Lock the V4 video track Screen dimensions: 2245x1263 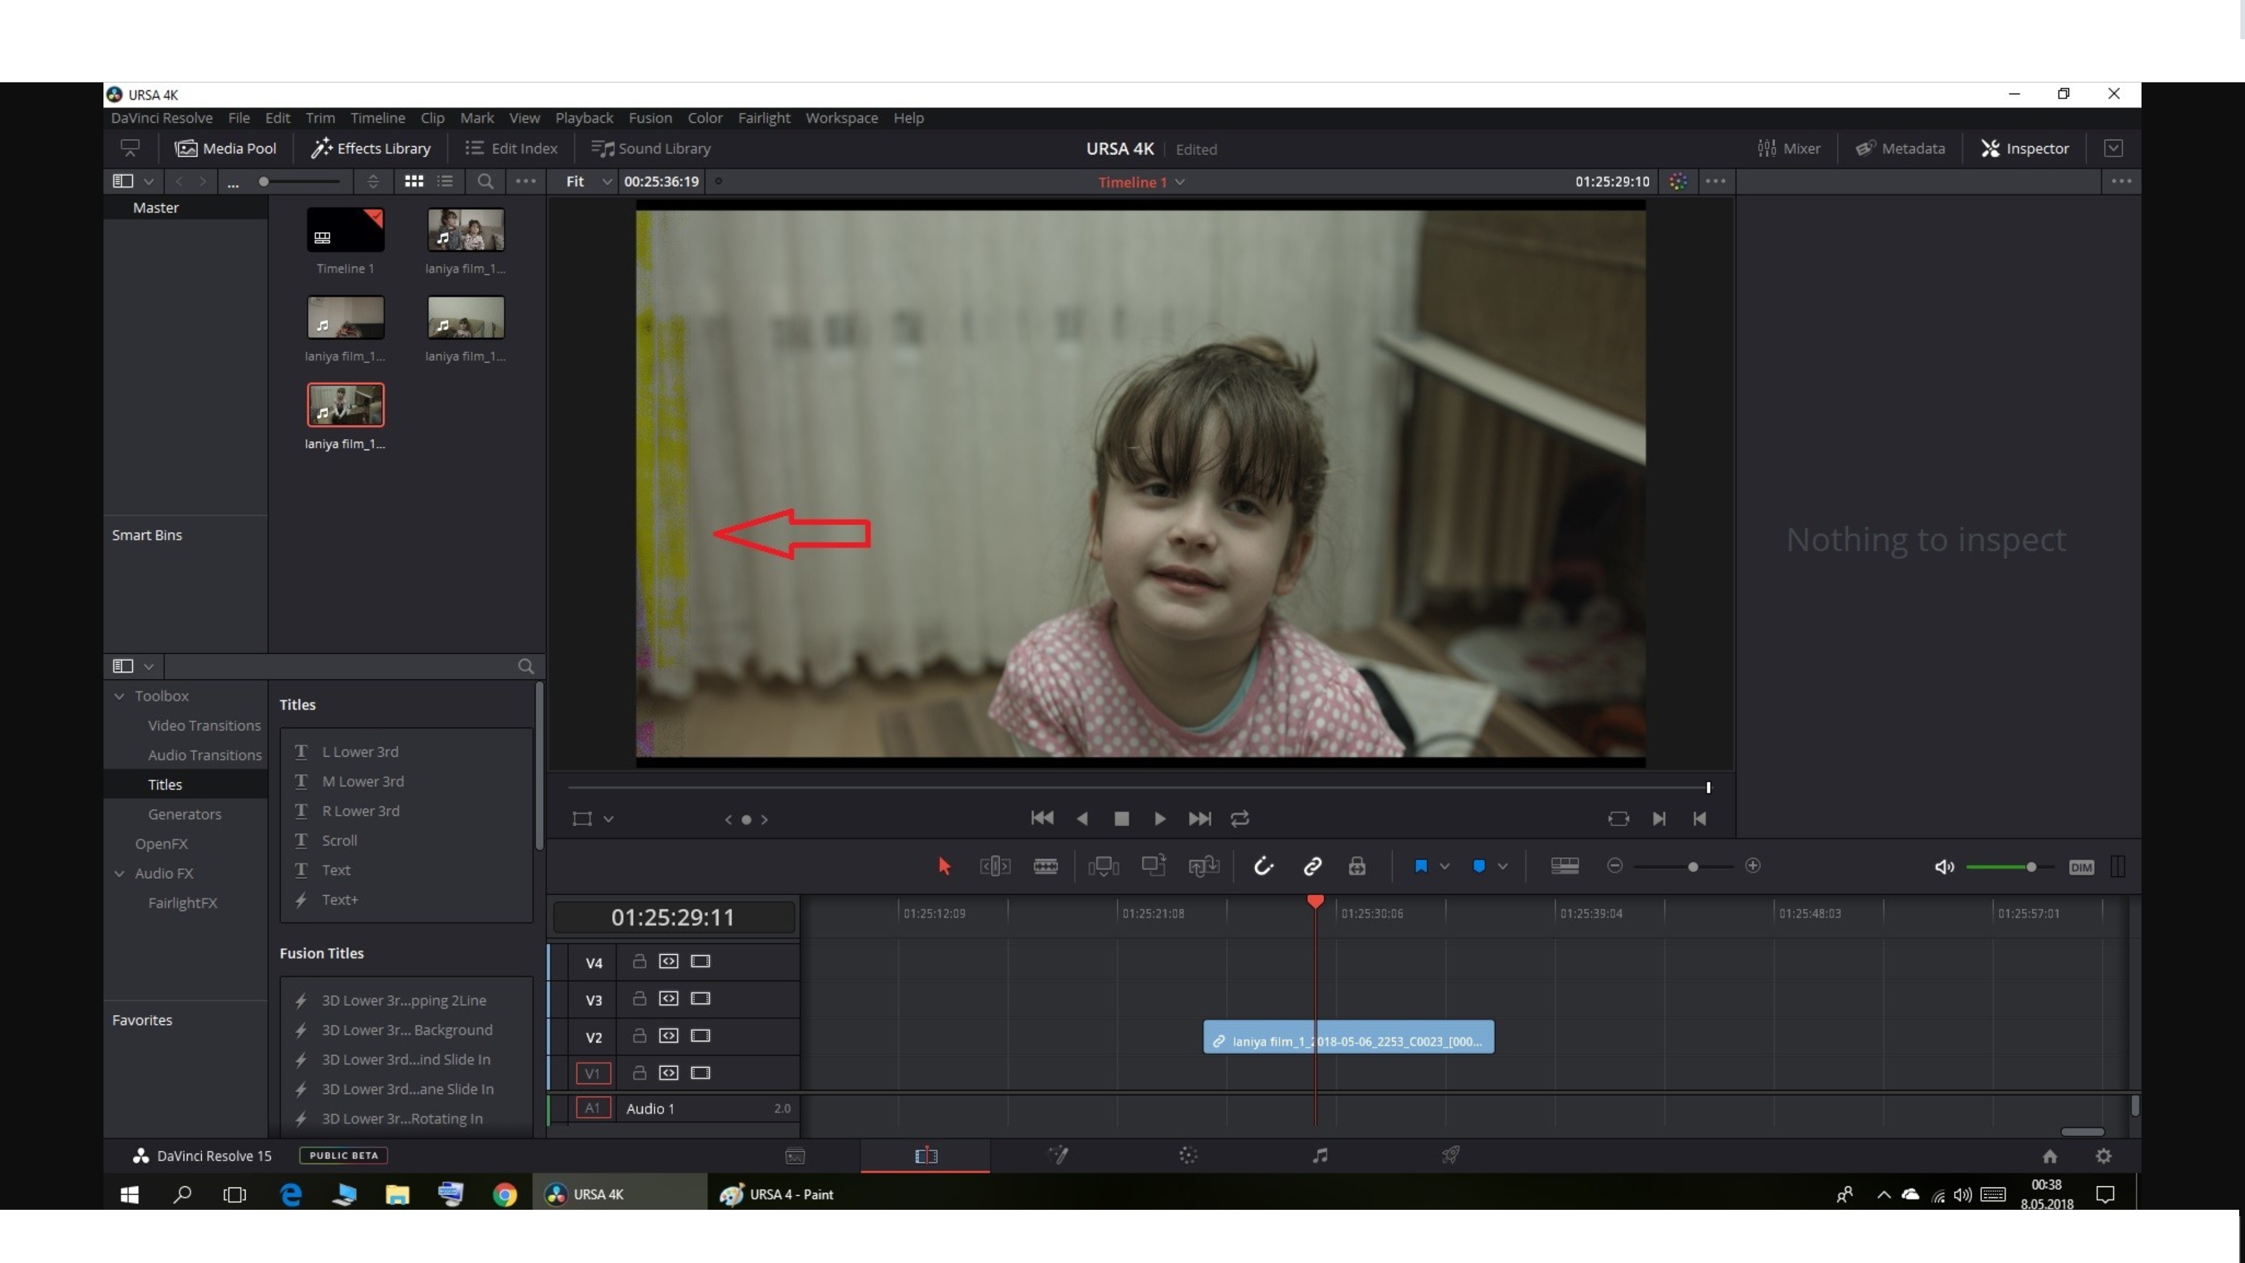(639, 961)
